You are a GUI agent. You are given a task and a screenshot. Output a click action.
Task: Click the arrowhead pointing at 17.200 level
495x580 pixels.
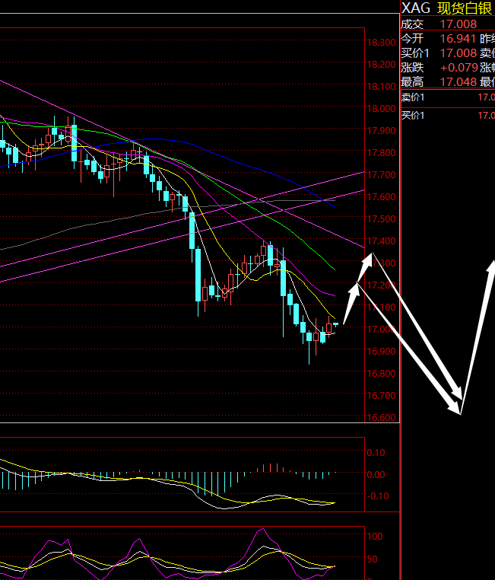tap(355, 286)
